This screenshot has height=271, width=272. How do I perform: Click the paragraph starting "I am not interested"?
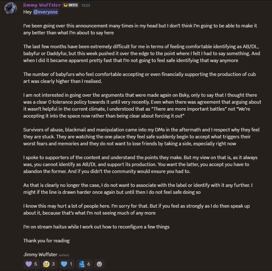[x=142, y=102]
